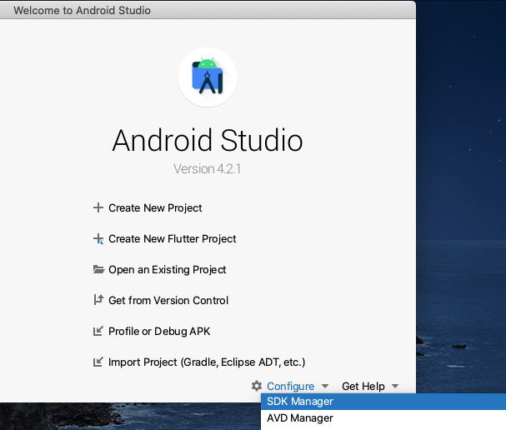Open the Configure menu label
Image resolution: width=506 pixels, height=430 pixels.
[290, 387]
